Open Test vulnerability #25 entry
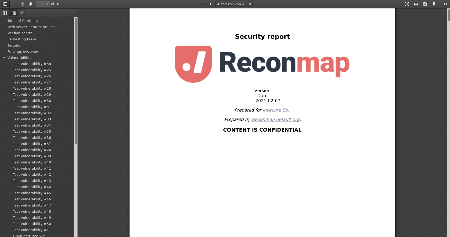 tap(32, 70)
